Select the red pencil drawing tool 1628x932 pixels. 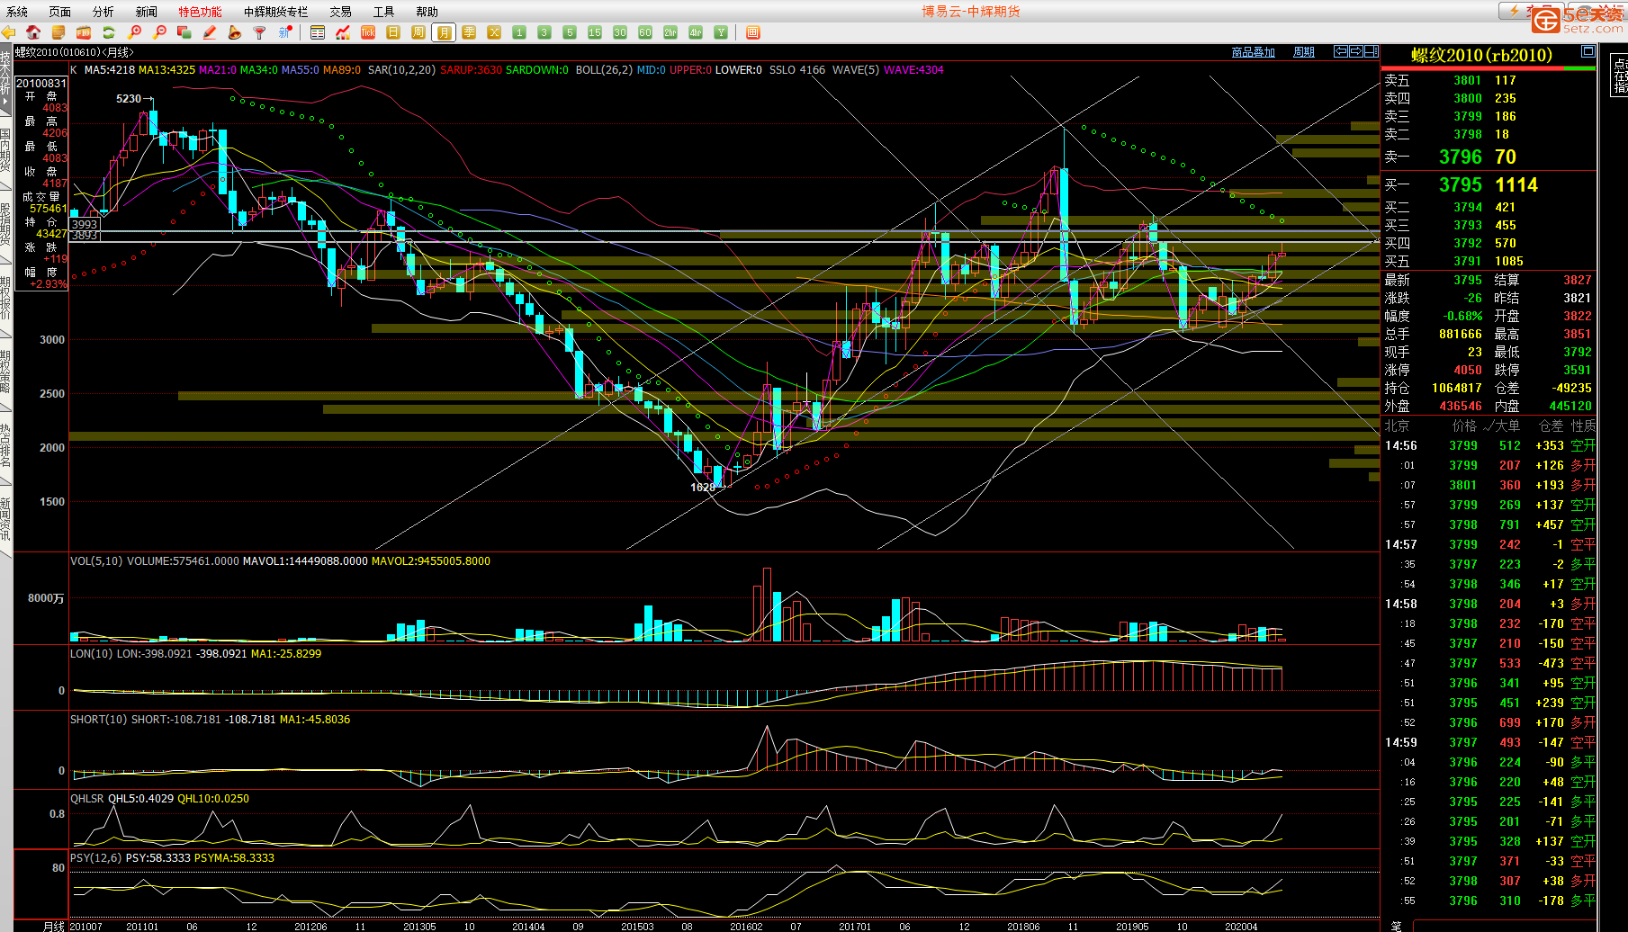click(209, 32)
